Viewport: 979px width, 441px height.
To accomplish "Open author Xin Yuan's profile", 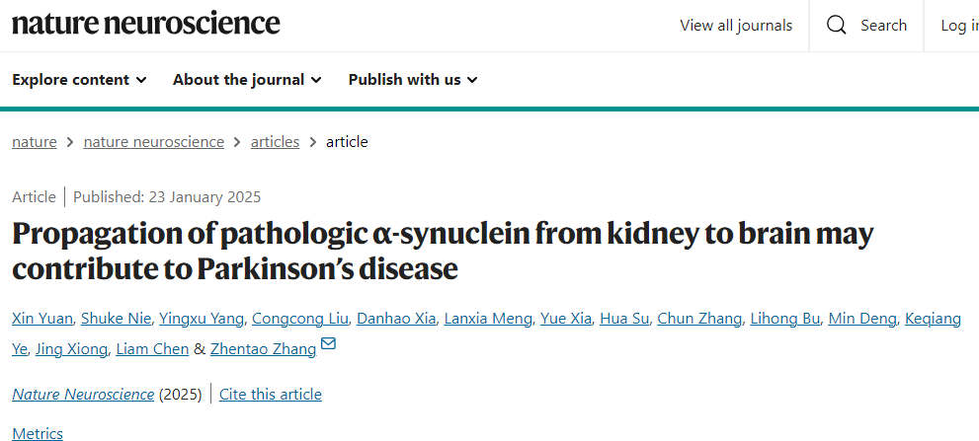I will pos(43,319).
